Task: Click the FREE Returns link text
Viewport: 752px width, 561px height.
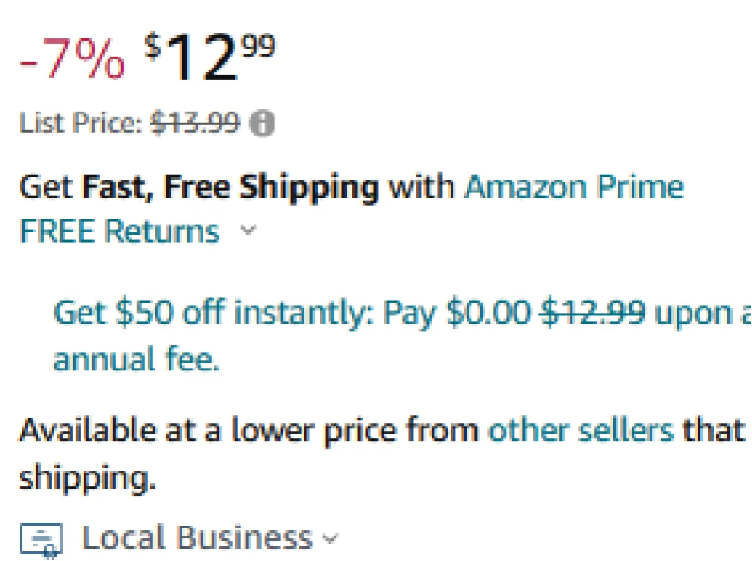Action: (119, 231)
